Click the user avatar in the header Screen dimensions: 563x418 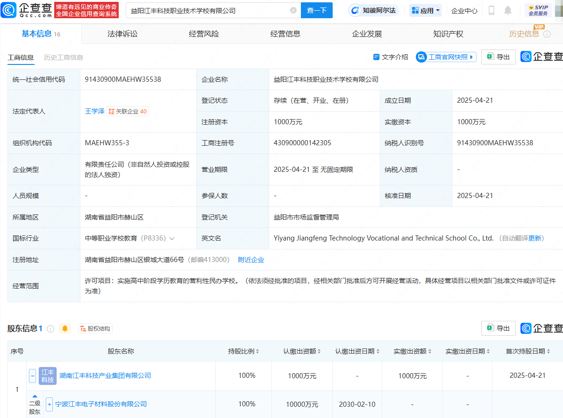click(559, 10)
